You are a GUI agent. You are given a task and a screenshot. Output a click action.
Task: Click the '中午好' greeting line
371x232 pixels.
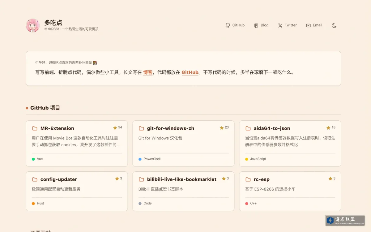[66, 62]
